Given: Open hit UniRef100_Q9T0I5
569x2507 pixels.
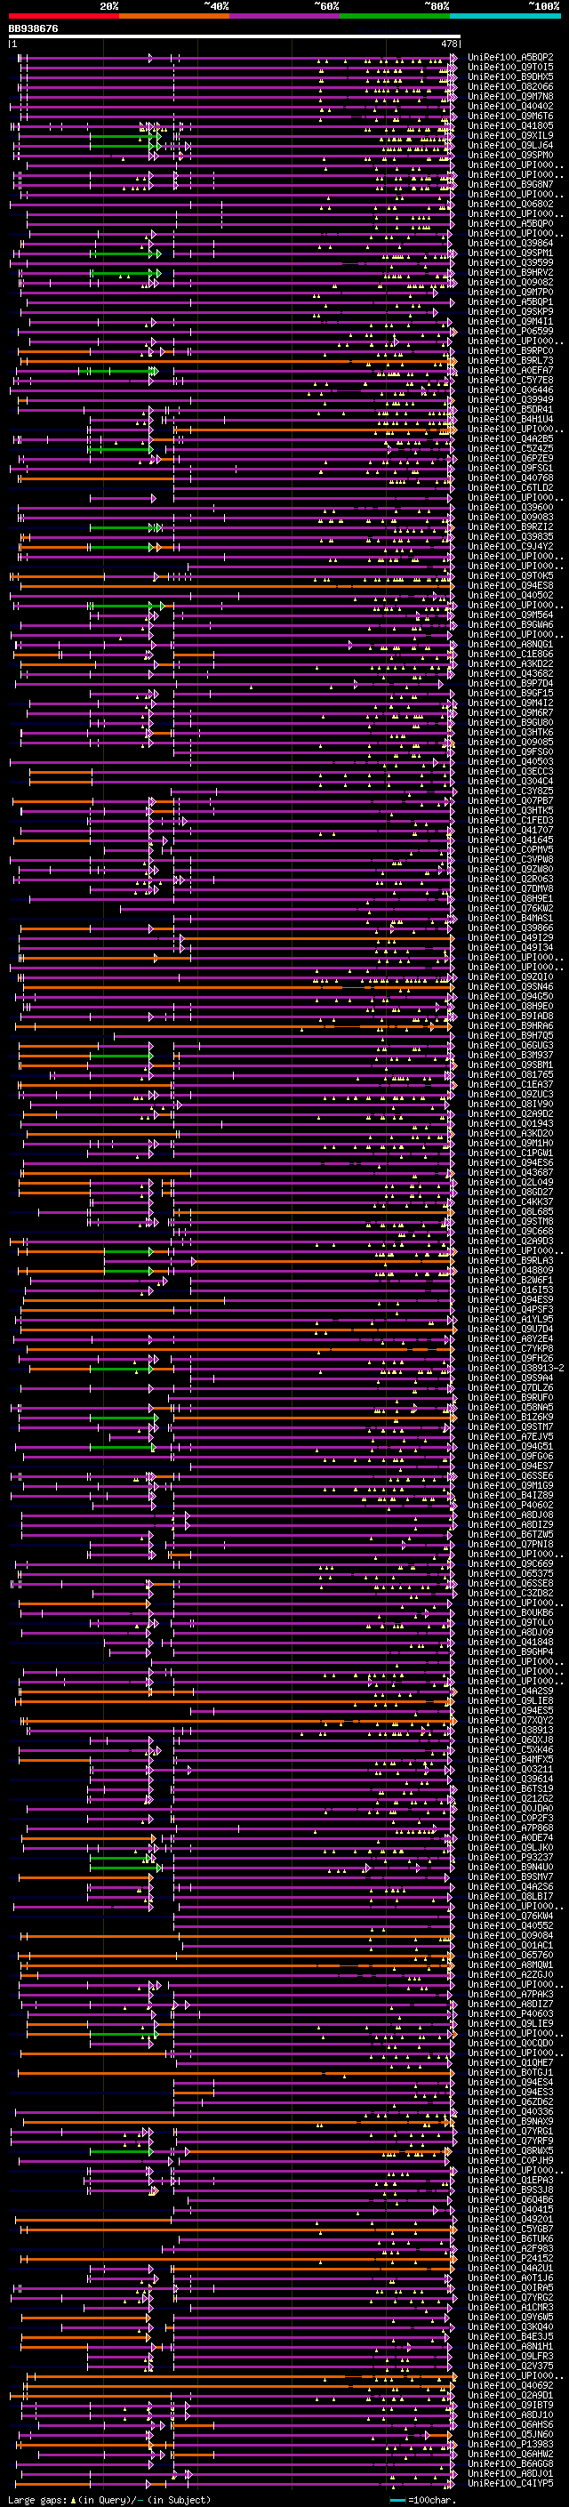Looking at the screenshot, I should [510, 68].
